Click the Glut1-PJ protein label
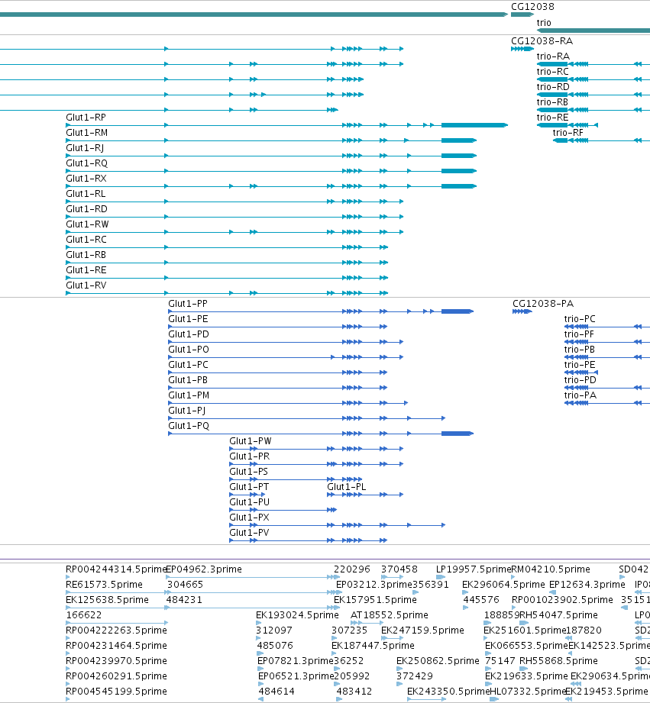This screenshot has width=650, height=703. click(x=186, y=410)
